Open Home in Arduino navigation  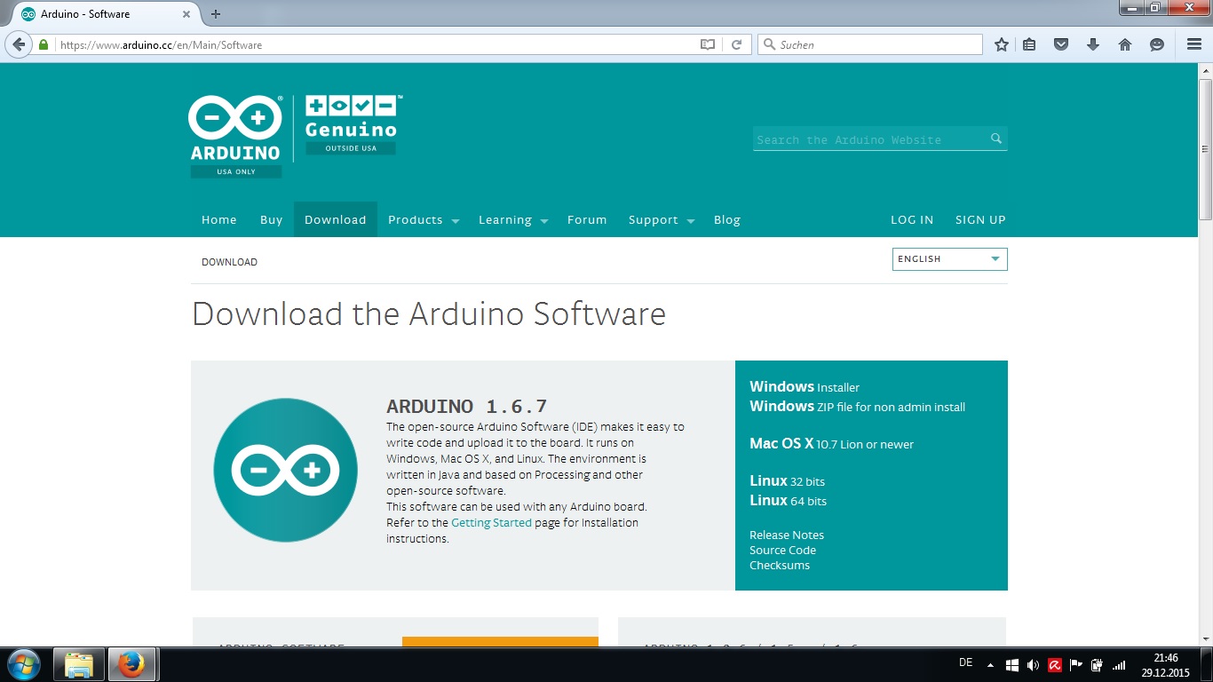point(218,219)
